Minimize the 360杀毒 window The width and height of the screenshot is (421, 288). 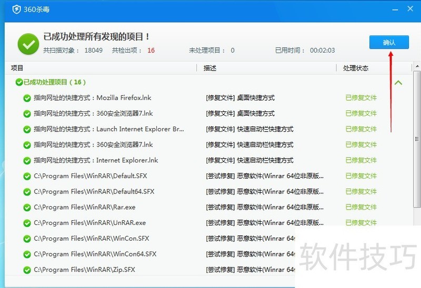395,9
